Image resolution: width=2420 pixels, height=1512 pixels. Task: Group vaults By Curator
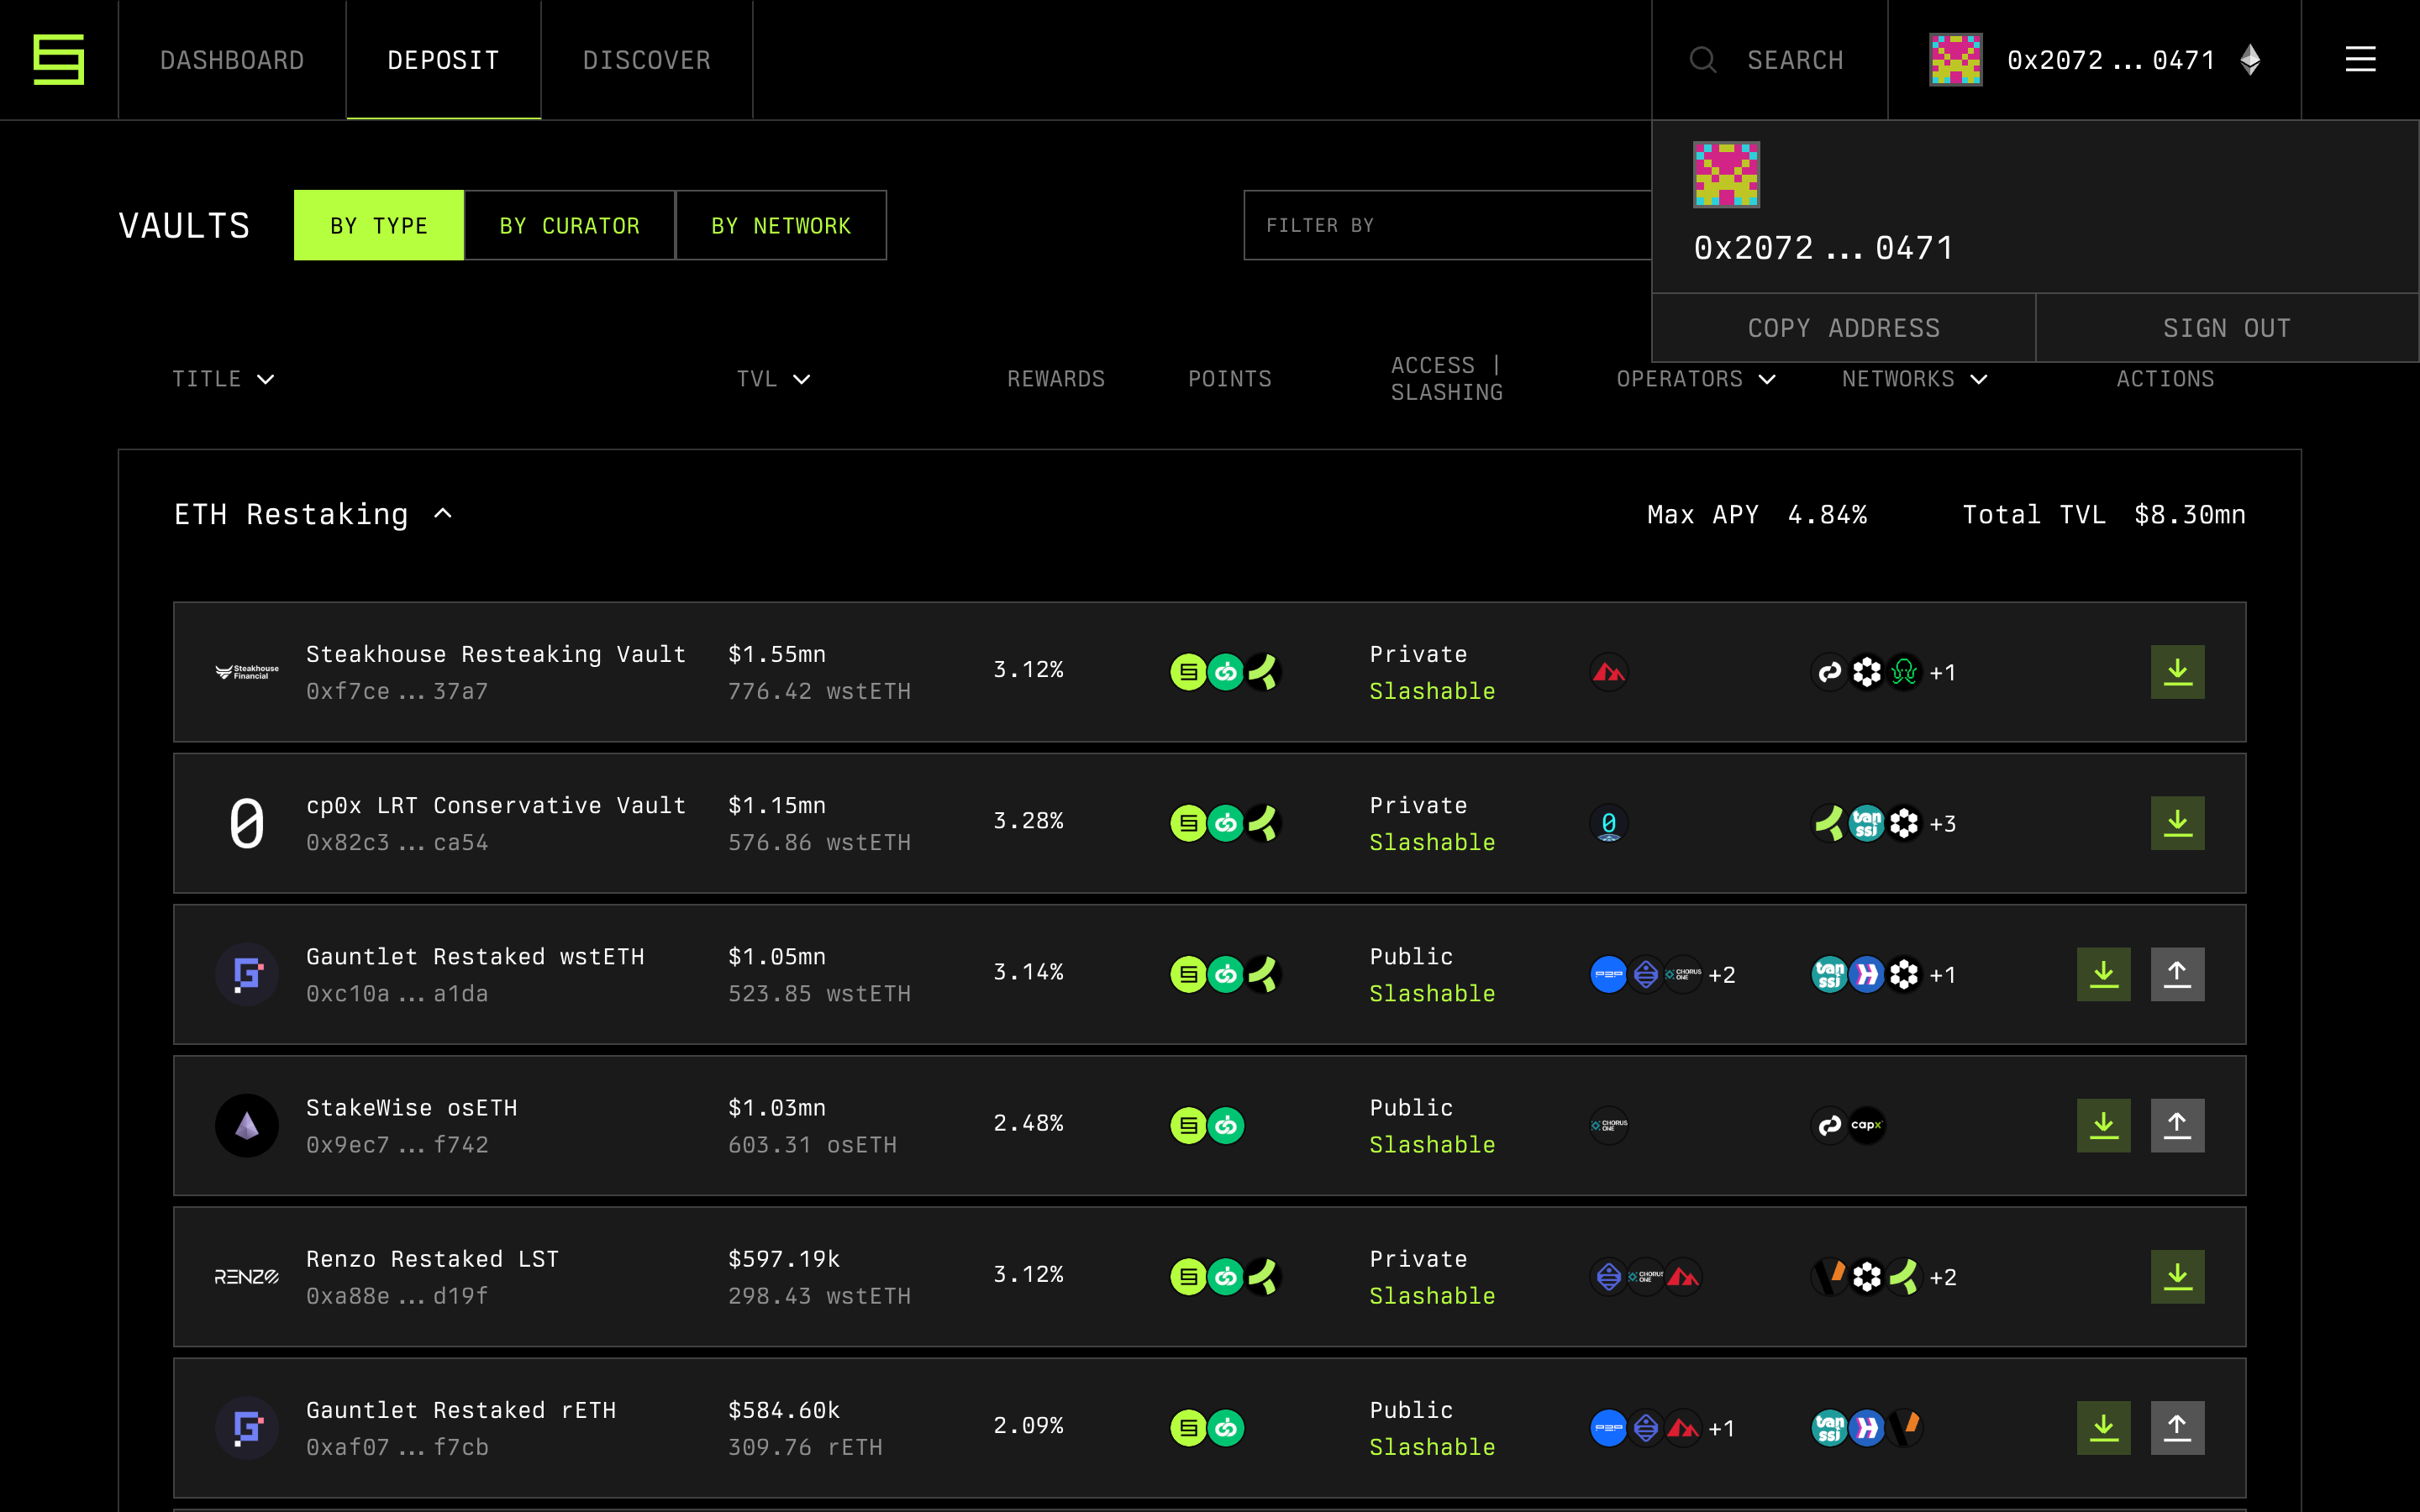tap(569, 225)
